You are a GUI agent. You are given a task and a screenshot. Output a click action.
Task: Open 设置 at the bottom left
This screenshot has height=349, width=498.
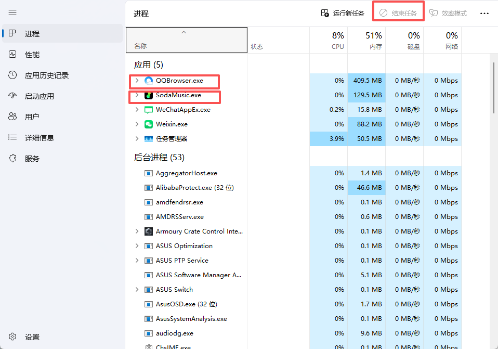tap(32, 337)
